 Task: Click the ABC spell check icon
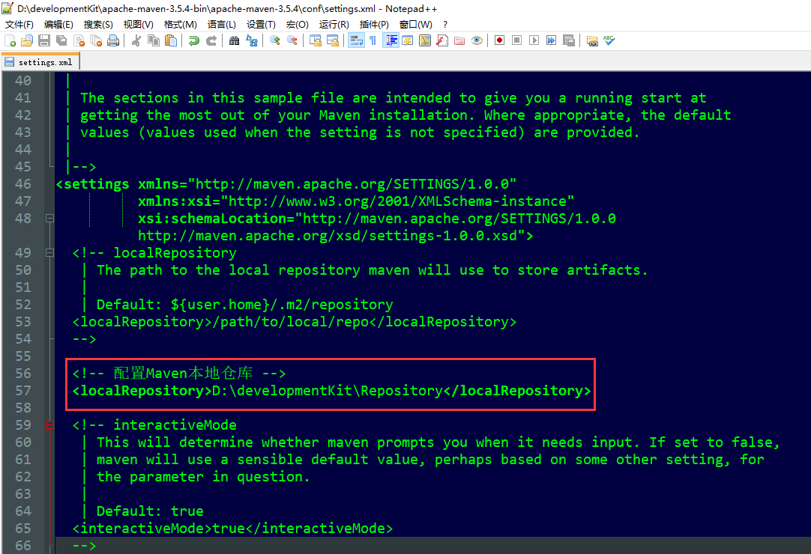coord(609,40)
